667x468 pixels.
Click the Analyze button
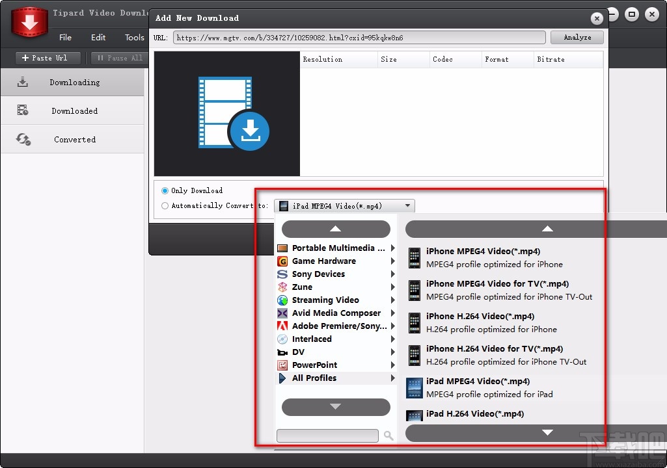click(577, 38)
